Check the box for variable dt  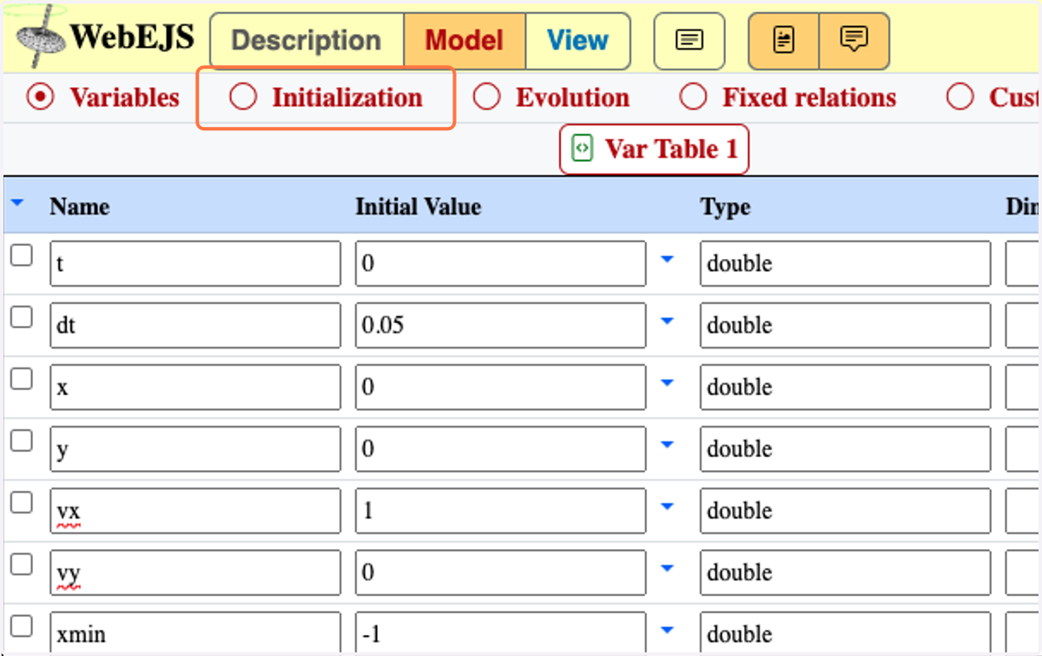click(21, 317)
